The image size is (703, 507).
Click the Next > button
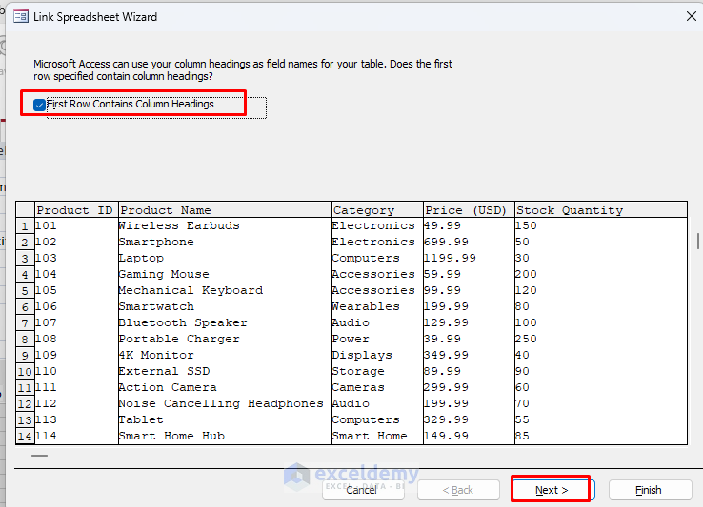(x=552, y=490)
